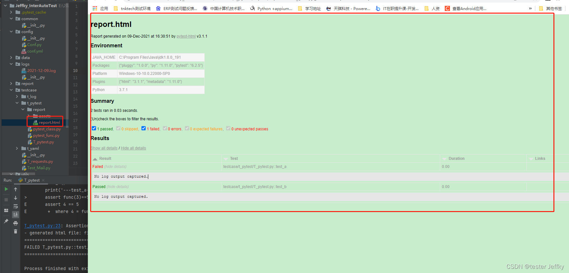Click the report.html file icon

point(36,123)
